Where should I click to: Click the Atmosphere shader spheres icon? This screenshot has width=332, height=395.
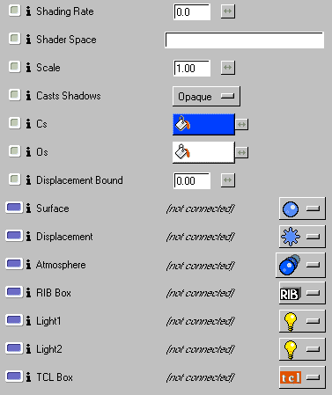[x=290, y=265]
